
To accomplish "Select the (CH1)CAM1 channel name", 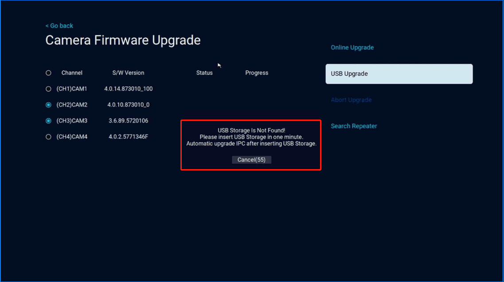I will [72, 89].
